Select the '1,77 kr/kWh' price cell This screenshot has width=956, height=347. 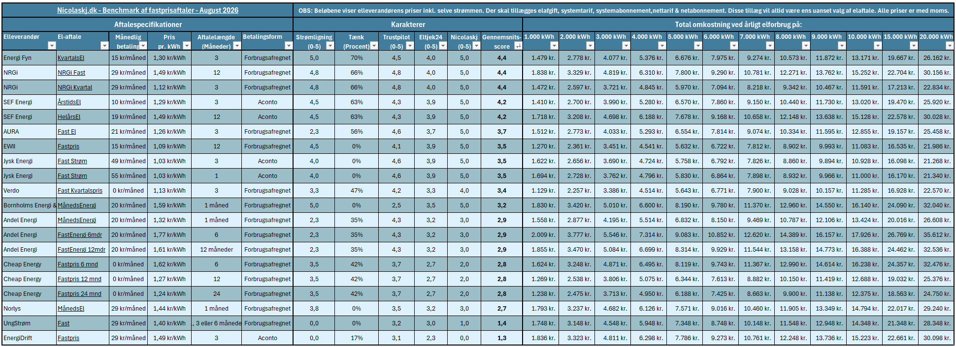[169, 235]
